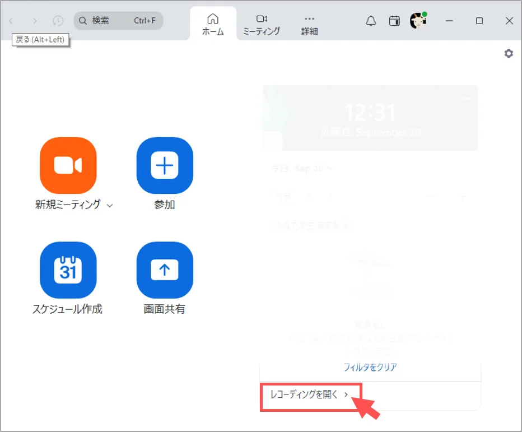
Task: Open settings with the gear icon
Action: (509, 54)
